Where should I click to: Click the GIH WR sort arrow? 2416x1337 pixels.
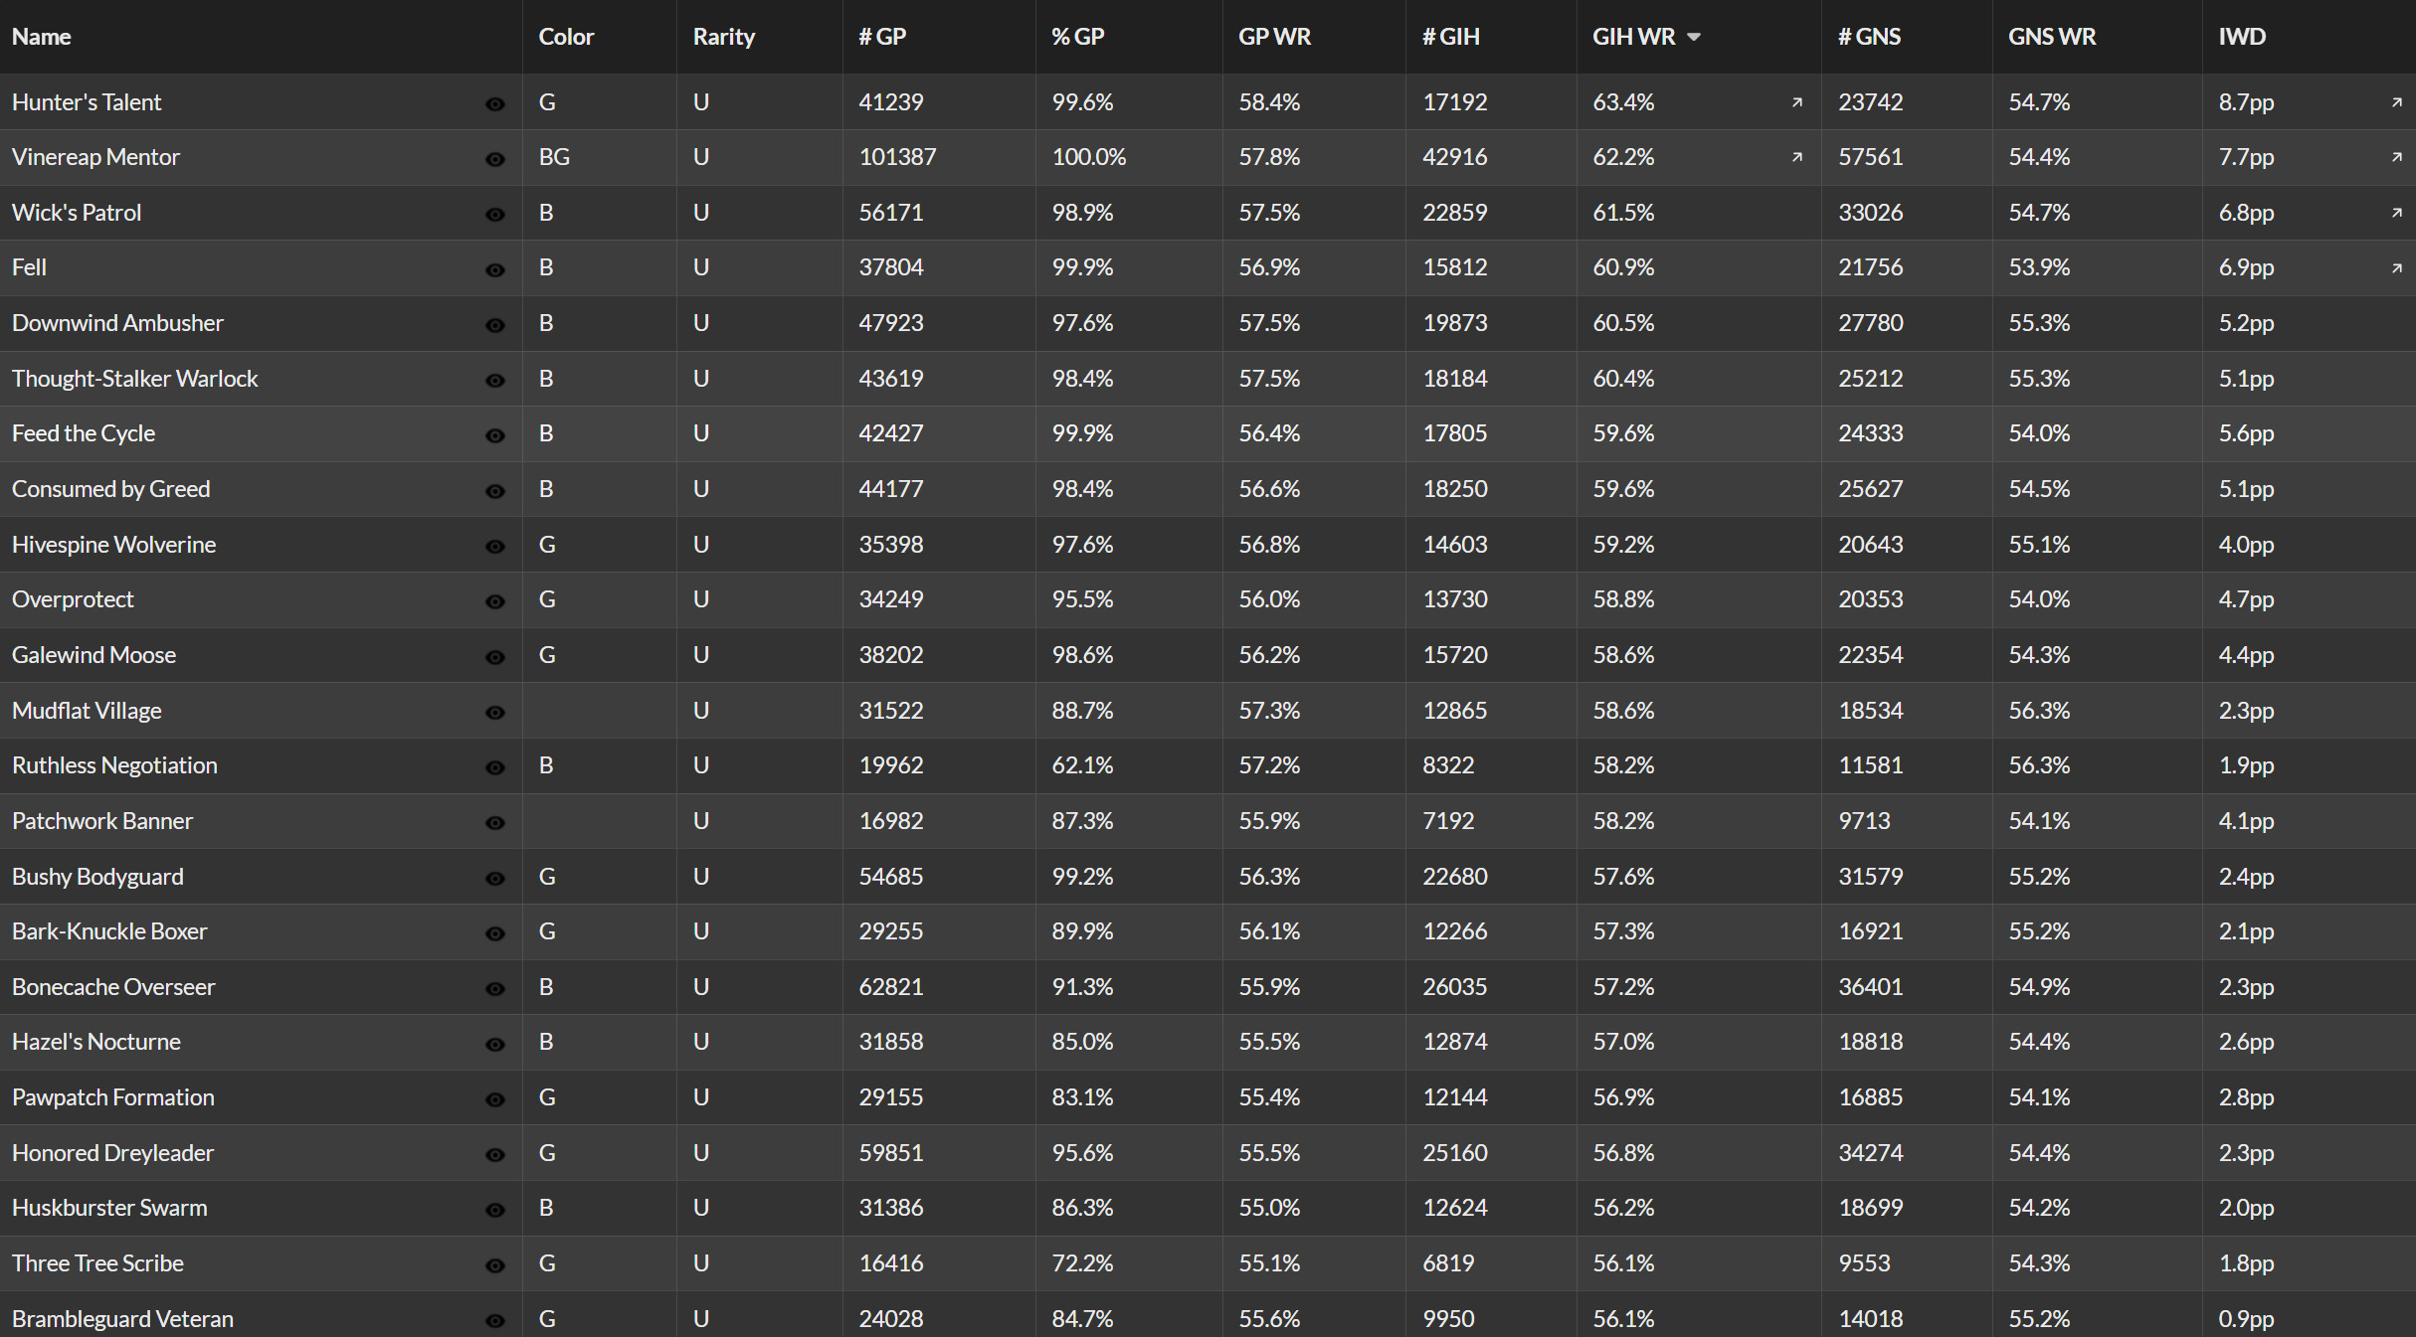1694,38
